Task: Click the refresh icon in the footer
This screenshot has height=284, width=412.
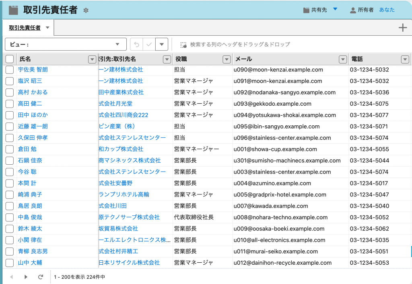Action: (40, 277)
